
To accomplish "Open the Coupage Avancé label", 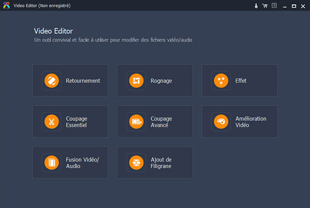I will point(161,122).
